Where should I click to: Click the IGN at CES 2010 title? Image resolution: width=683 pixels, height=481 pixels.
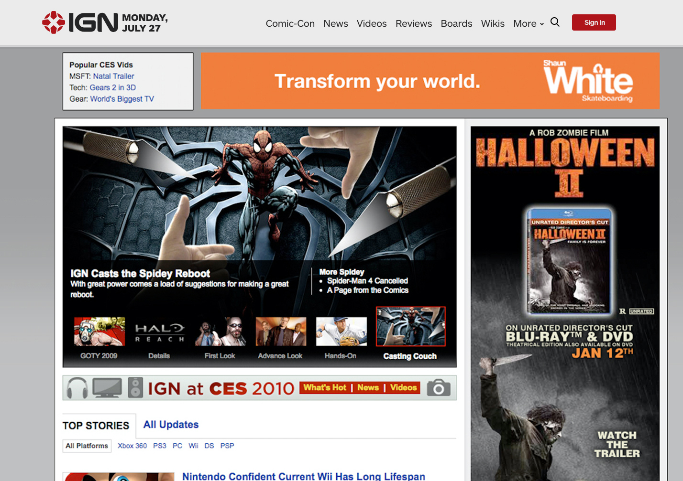pos(221,388)
